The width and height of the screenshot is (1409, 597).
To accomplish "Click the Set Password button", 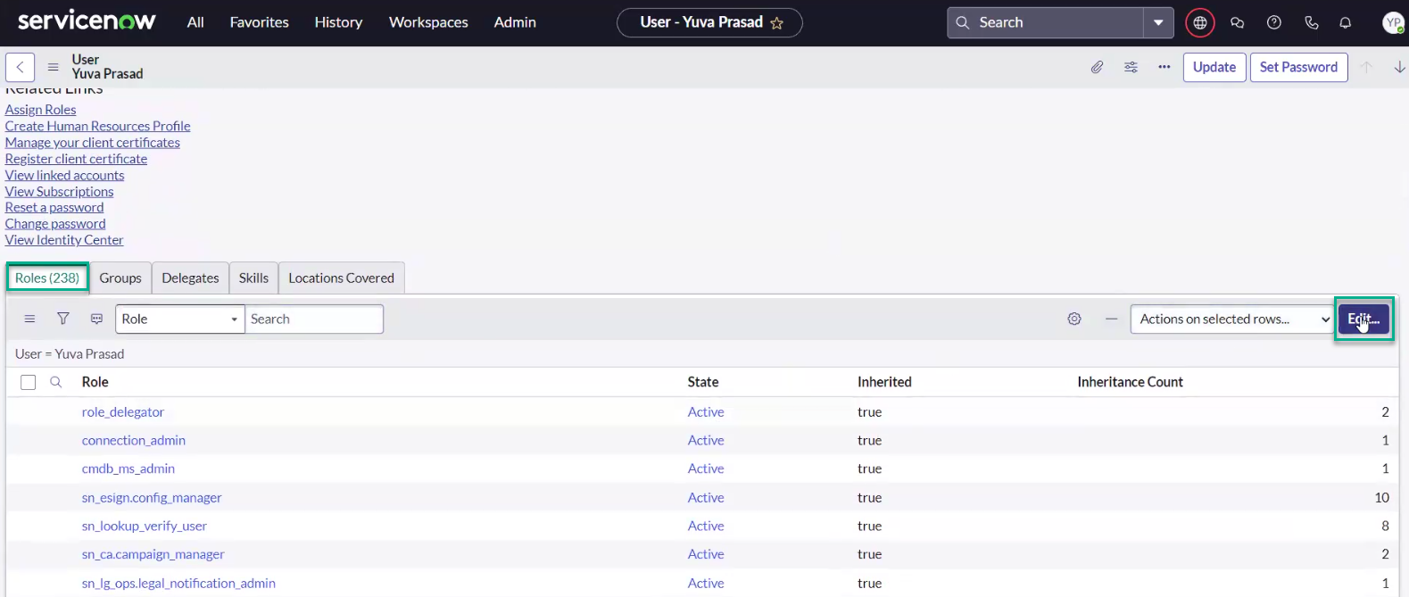I will click(x=1298, y=67).
